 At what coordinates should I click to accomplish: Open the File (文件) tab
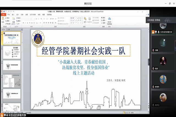point(3,15)
